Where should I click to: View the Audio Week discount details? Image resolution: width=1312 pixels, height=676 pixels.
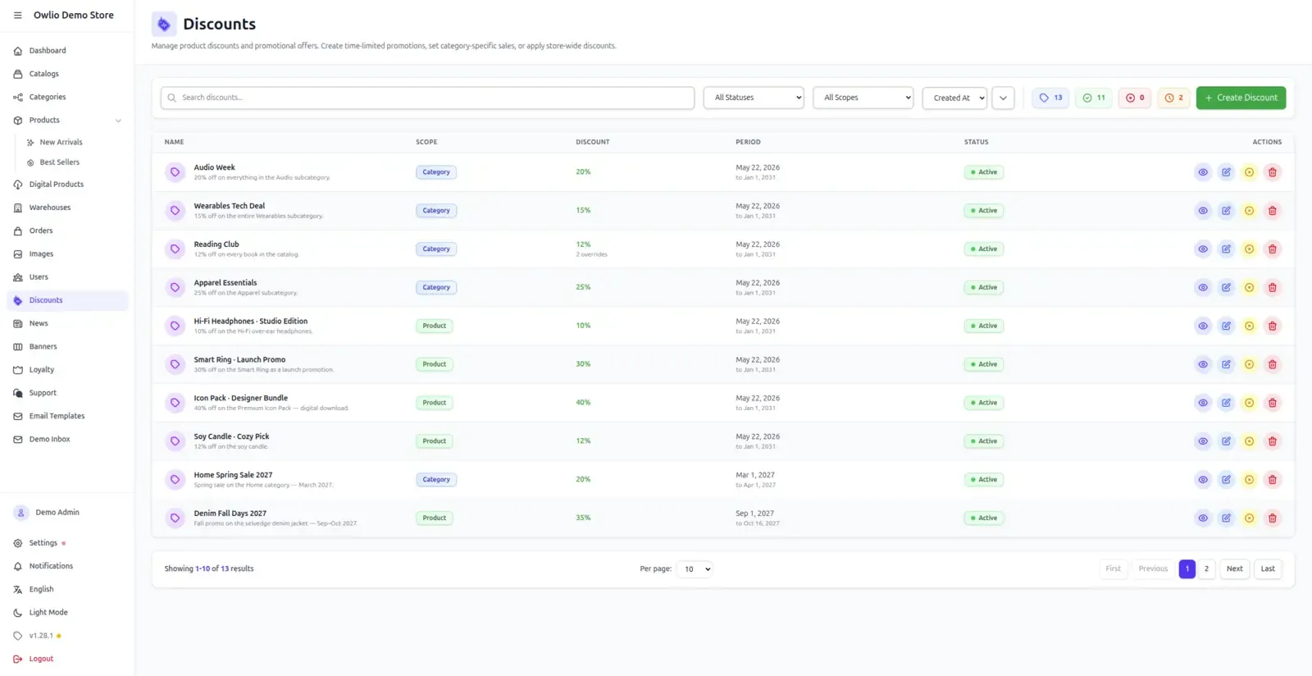[1203, 172]
